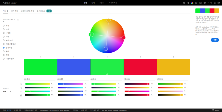The height and width of the screenshot is (112, 222).
Task: Switch to the 테마 추출 tab
Action: click(x=14, y=11)
